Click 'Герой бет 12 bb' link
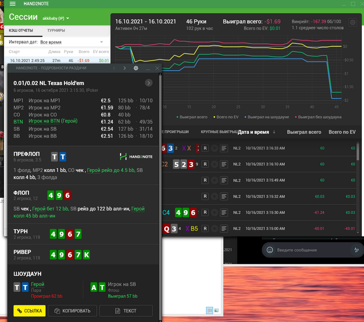This screenshot has height=322, width=364. click(x=50, y=209)
